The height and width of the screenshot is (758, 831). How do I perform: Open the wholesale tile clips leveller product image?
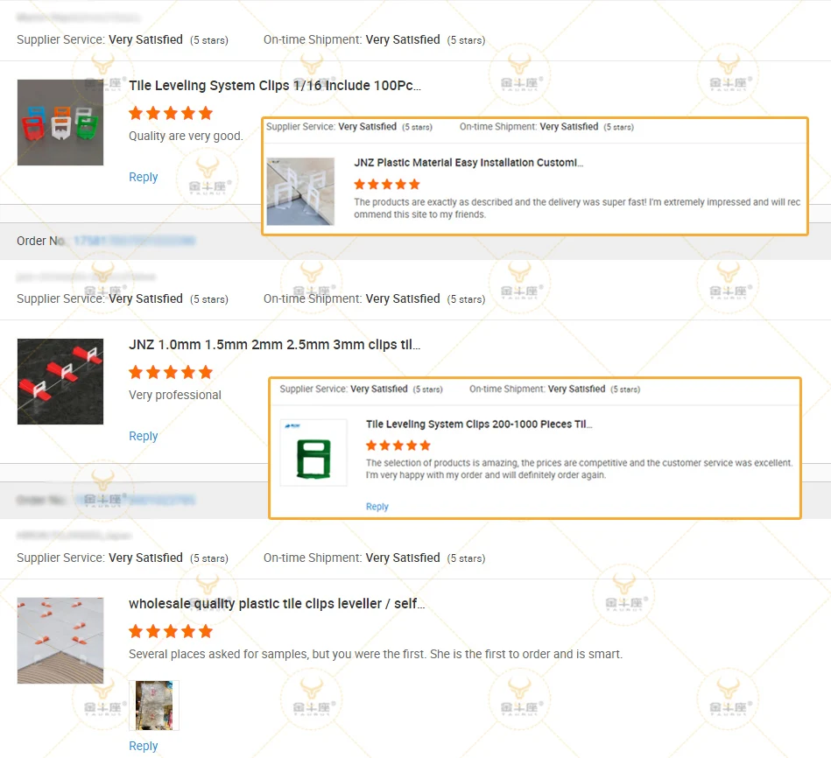pos(60,641)
